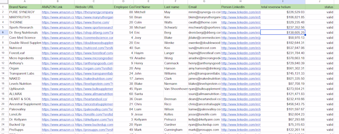This screenshot has width=339, height=134.
Task: Open the LinkedIn link for Sun Koo
Action: [x=241, y=48]
